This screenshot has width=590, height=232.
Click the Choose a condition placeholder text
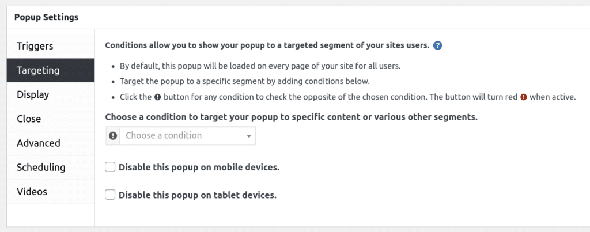[164, 136]
